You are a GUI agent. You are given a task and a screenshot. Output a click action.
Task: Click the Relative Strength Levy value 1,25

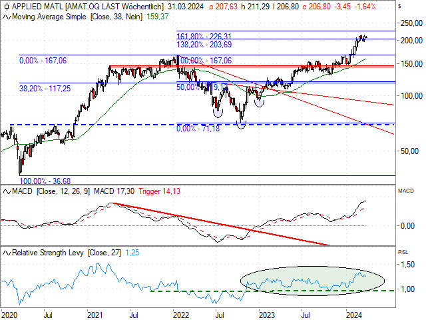(x=132, y=253)
